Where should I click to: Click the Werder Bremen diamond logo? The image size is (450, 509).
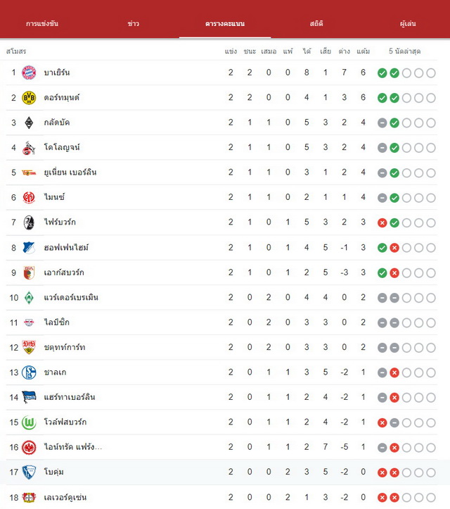(x=29, y=297)
